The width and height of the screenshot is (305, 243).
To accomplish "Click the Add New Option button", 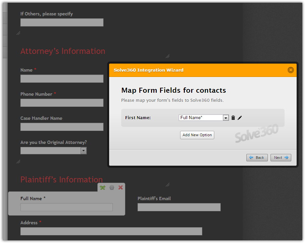I will click(197, 135).
